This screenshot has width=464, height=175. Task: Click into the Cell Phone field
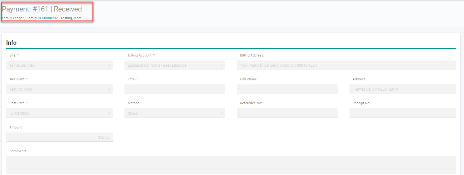287,89
